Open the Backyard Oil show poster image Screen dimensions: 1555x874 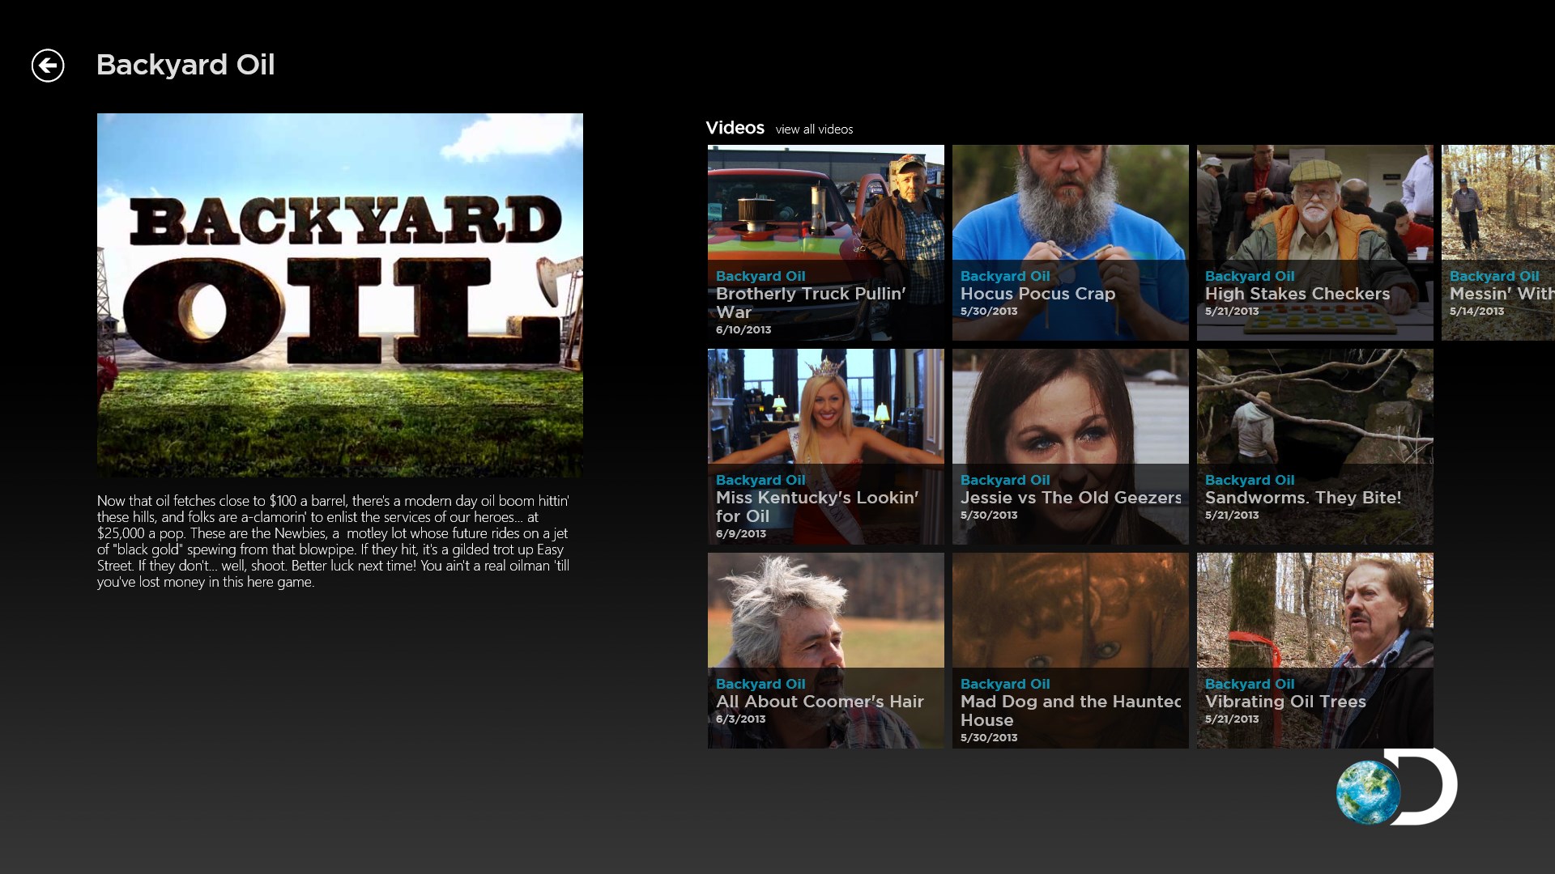pyautogui.click(x=340, y=295)
